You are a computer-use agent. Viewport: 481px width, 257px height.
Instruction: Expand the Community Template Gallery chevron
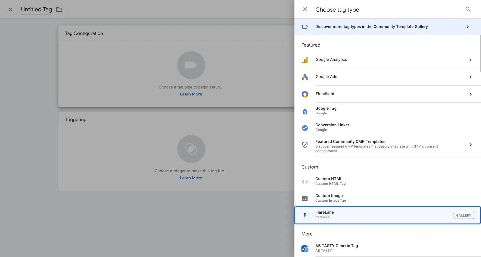tap(468, 27)
